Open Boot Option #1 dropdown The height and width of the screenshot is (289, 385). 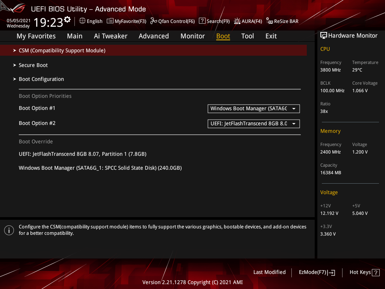click(254, 109)
